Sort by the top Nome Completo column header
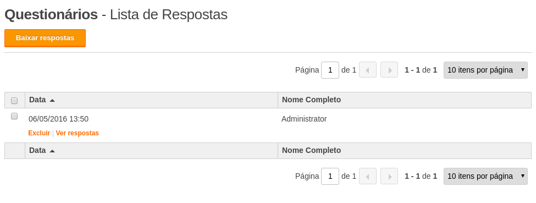The image size is (536, 203). coord(311,100)
